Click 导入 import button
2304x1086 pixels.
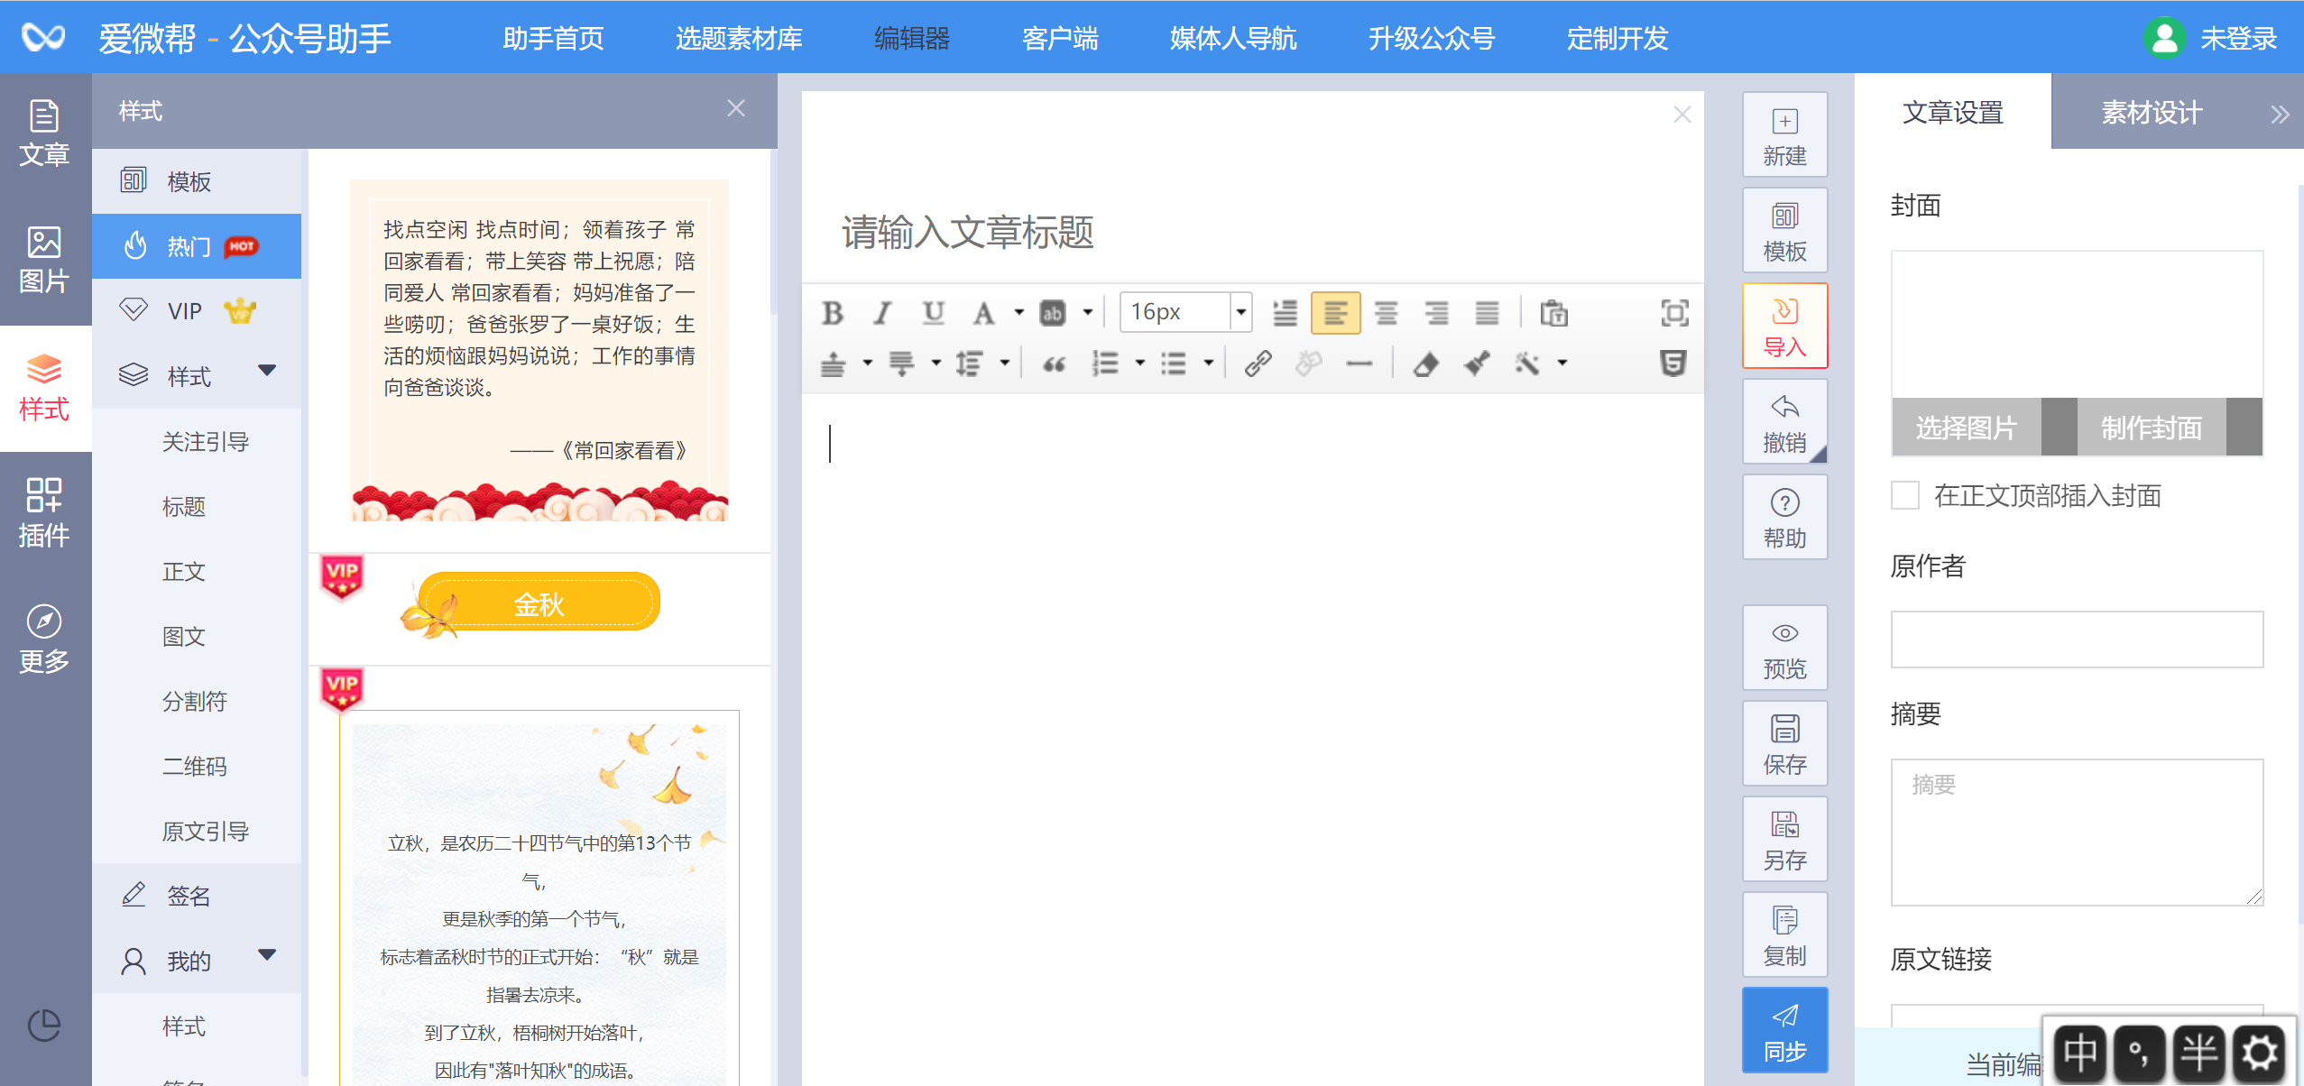1784,326
